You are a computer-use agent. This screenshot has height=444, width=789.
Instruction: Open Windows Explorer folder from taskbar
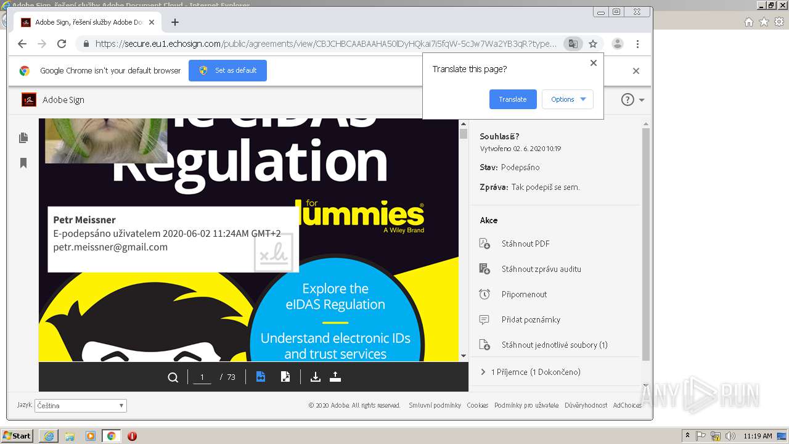tap(70, 436)
